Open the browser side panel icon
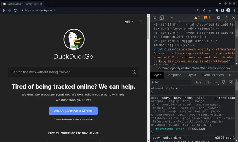This screenshot has width=238, height=142. [223, 10]
